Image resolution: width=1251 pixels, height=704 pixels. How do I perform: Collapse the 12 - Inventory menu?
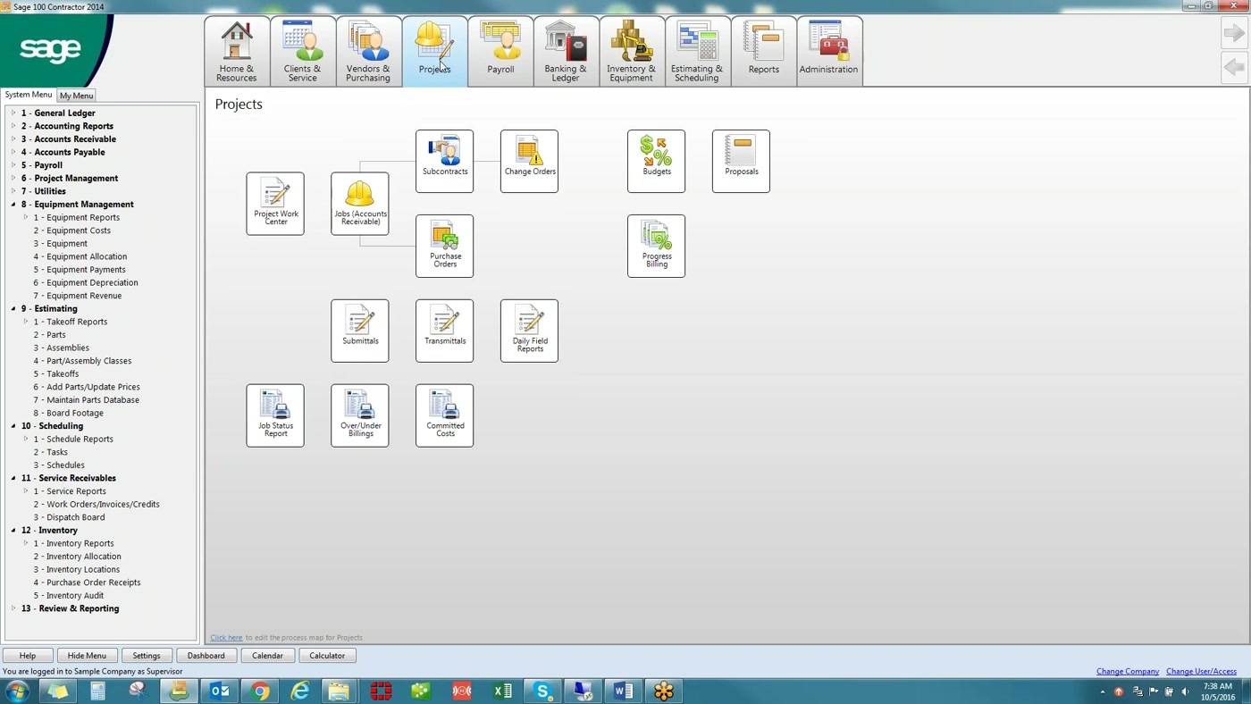click(x=13, y=531)
